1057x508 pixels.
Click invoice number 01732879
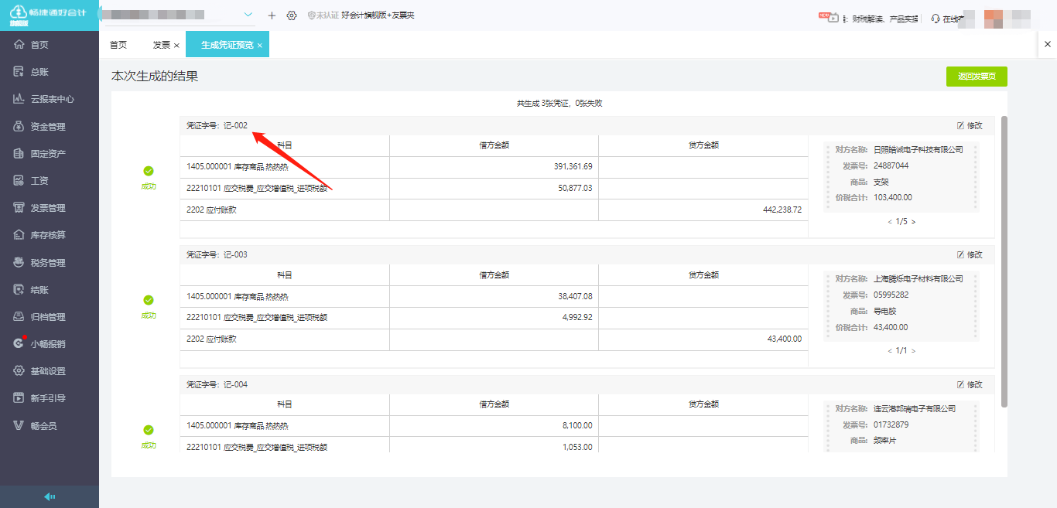[x=891, y=424]
